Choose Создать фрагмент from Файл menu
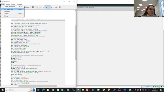The image size is (164, 92). [x=13, y=7]
